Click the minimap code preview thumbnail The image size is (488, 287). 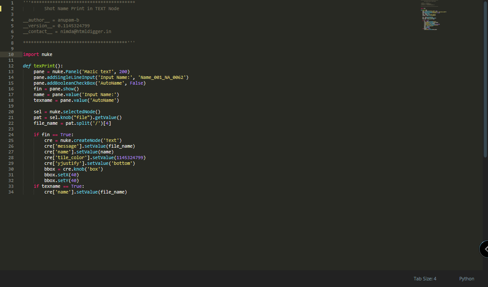tap(431, 15)
